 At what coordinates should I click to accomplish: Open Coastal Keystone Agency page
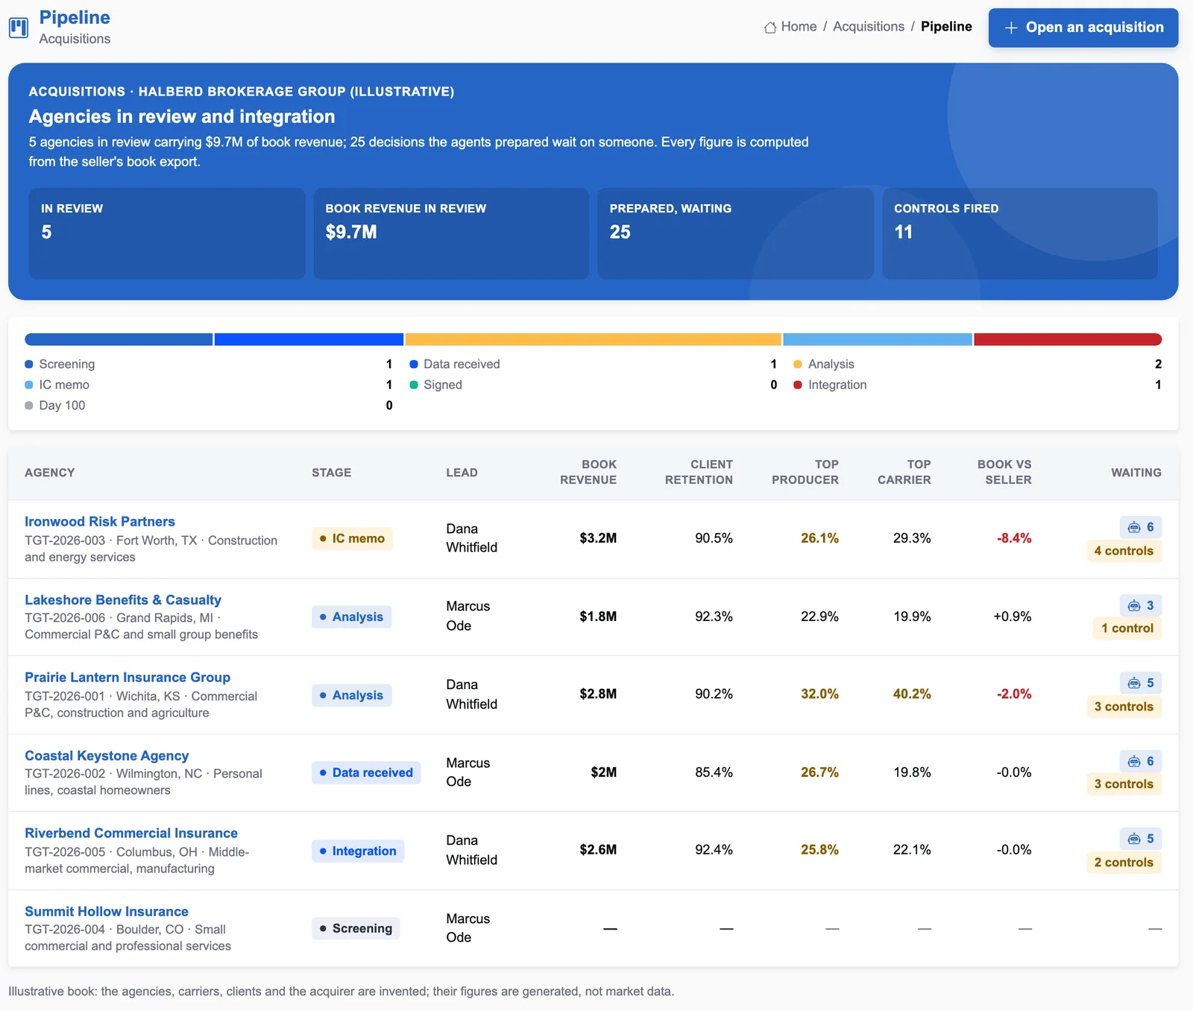coord(107,755)
